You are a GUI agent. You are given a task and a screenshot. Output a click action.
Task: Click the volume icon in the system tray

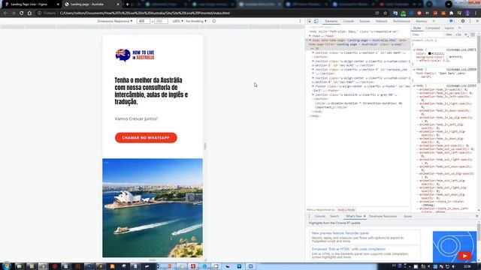tap(453, 267)
